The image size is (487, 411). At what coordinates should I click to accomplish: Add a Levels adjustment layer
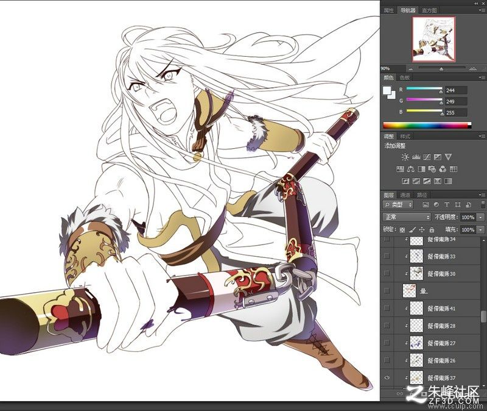[416, 157]
